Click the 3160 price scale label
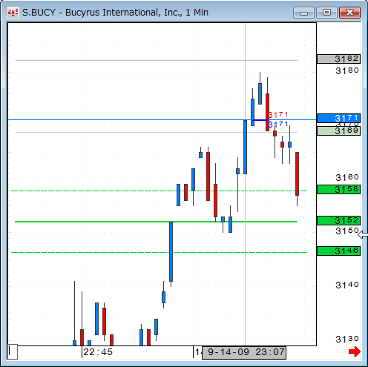Screen dimensions: 368x367 pos(347,177)
